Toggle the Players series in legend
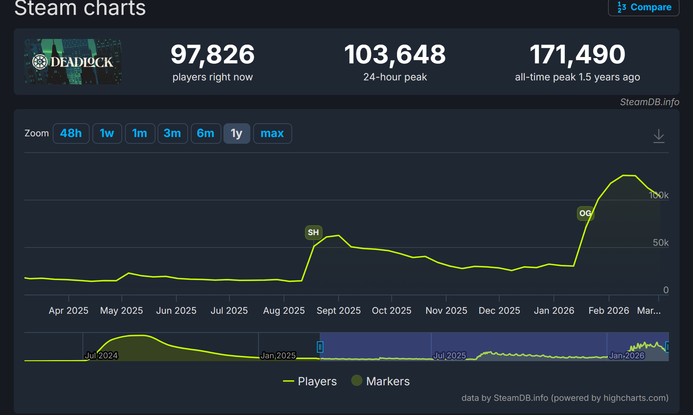 coord(317,381)
